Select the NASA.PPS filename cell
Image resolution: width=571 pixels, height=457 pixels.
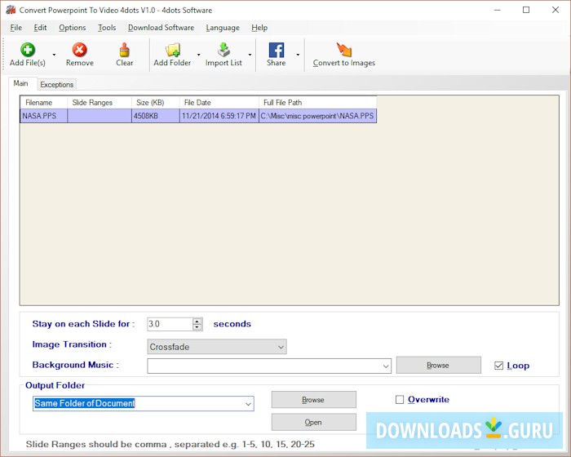44,116
